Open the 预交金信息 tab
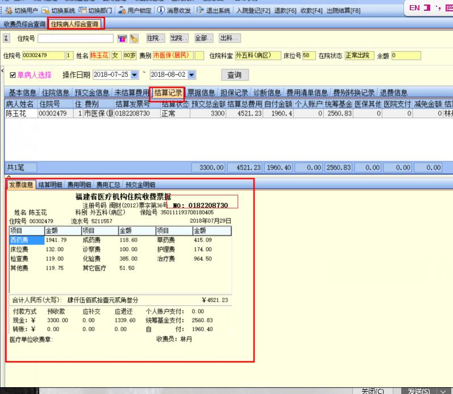Image resolution: width=453 pixels, height=394 pixels. tap(92, 93)
